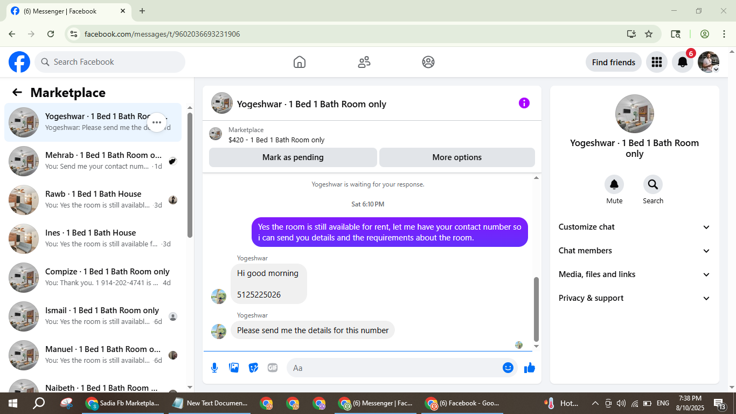736x414 pixels.
Task: Click Yogeshwar's avatar beside last message
Action: tap(219, 332)
